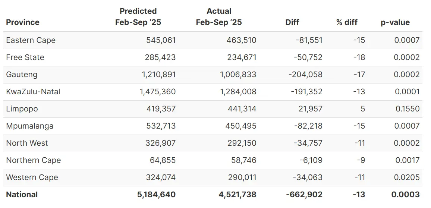Select the Gauteng row label
Viewport: 431px width, 208px height.
(x=22, y=75)
